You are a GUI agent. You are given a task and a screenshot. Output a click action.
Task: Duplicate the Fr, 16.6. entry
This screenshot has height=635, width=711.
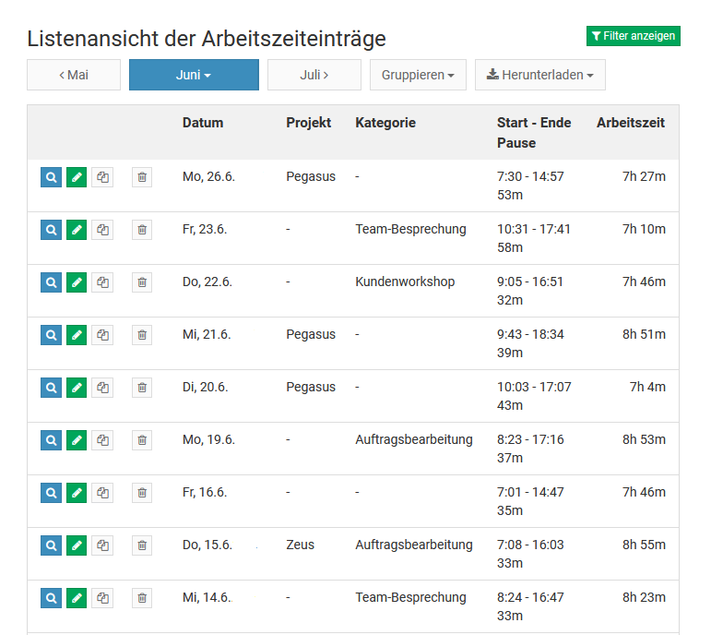102,493
